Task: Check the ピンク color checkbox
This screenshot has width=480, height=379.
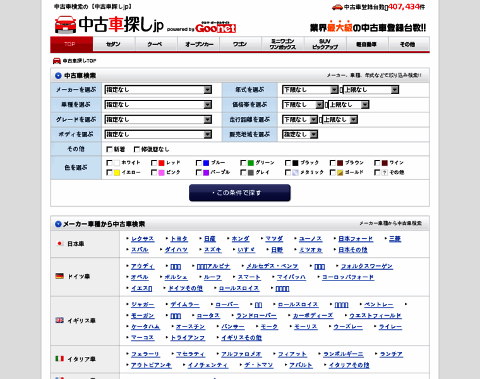Action: click(154, 172)
